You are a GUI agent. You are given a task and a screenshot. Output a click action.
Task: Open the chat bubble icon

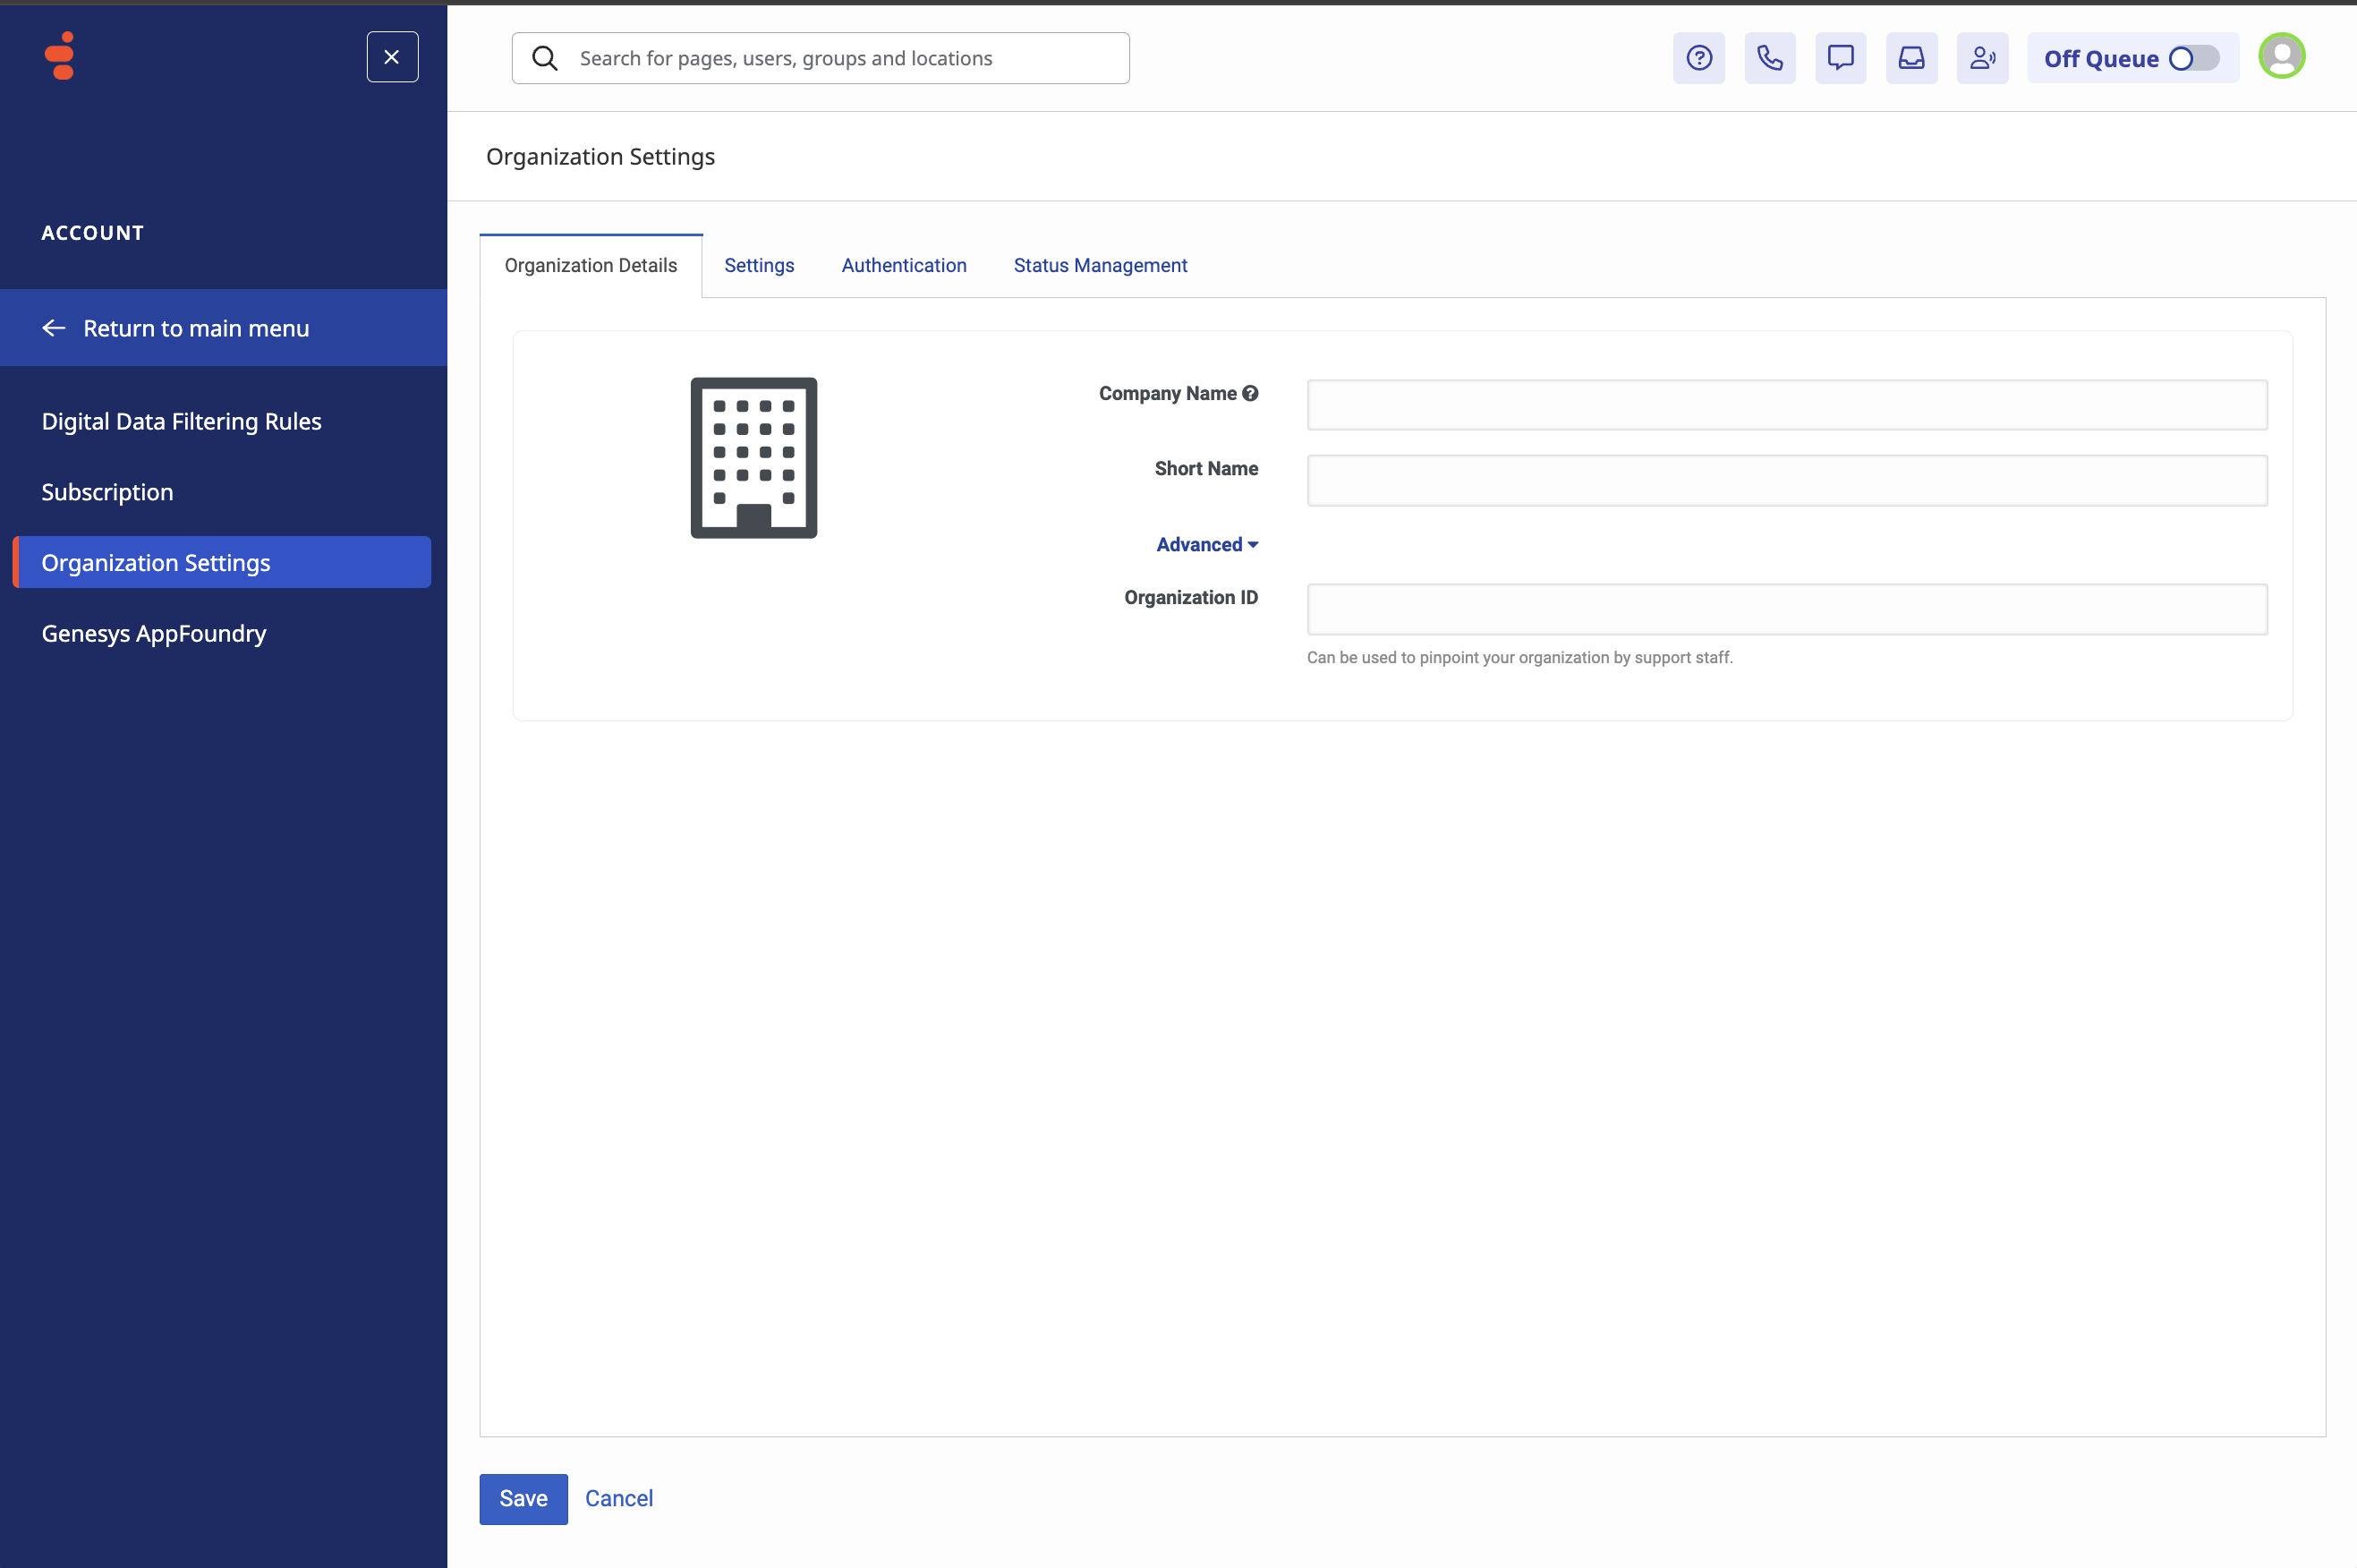1840,58
